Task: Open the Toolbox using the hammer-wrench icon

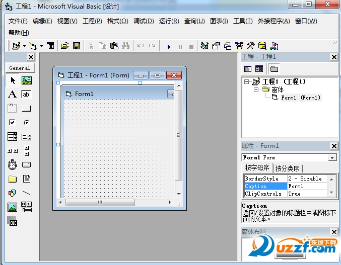Action: [x=250, y=46]
